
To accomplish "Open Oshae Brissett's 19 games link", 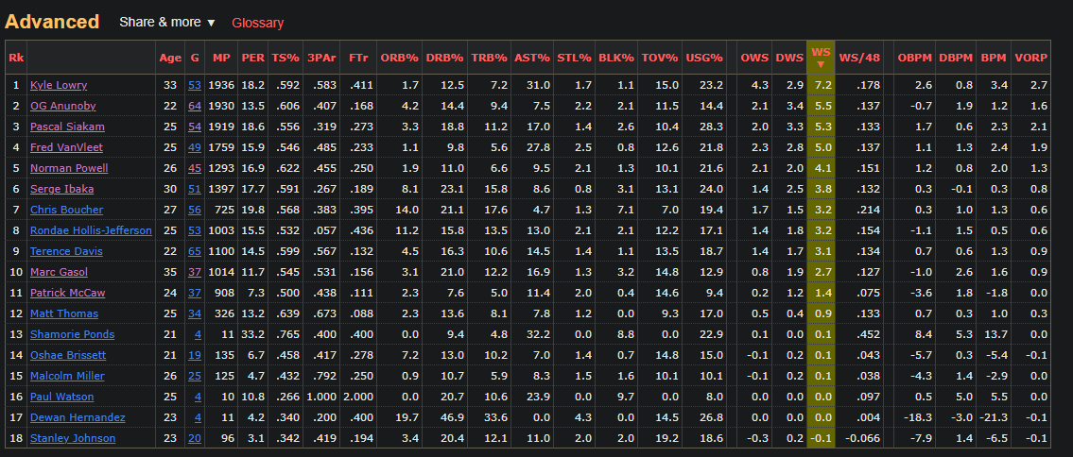I will tap(195, 355).
